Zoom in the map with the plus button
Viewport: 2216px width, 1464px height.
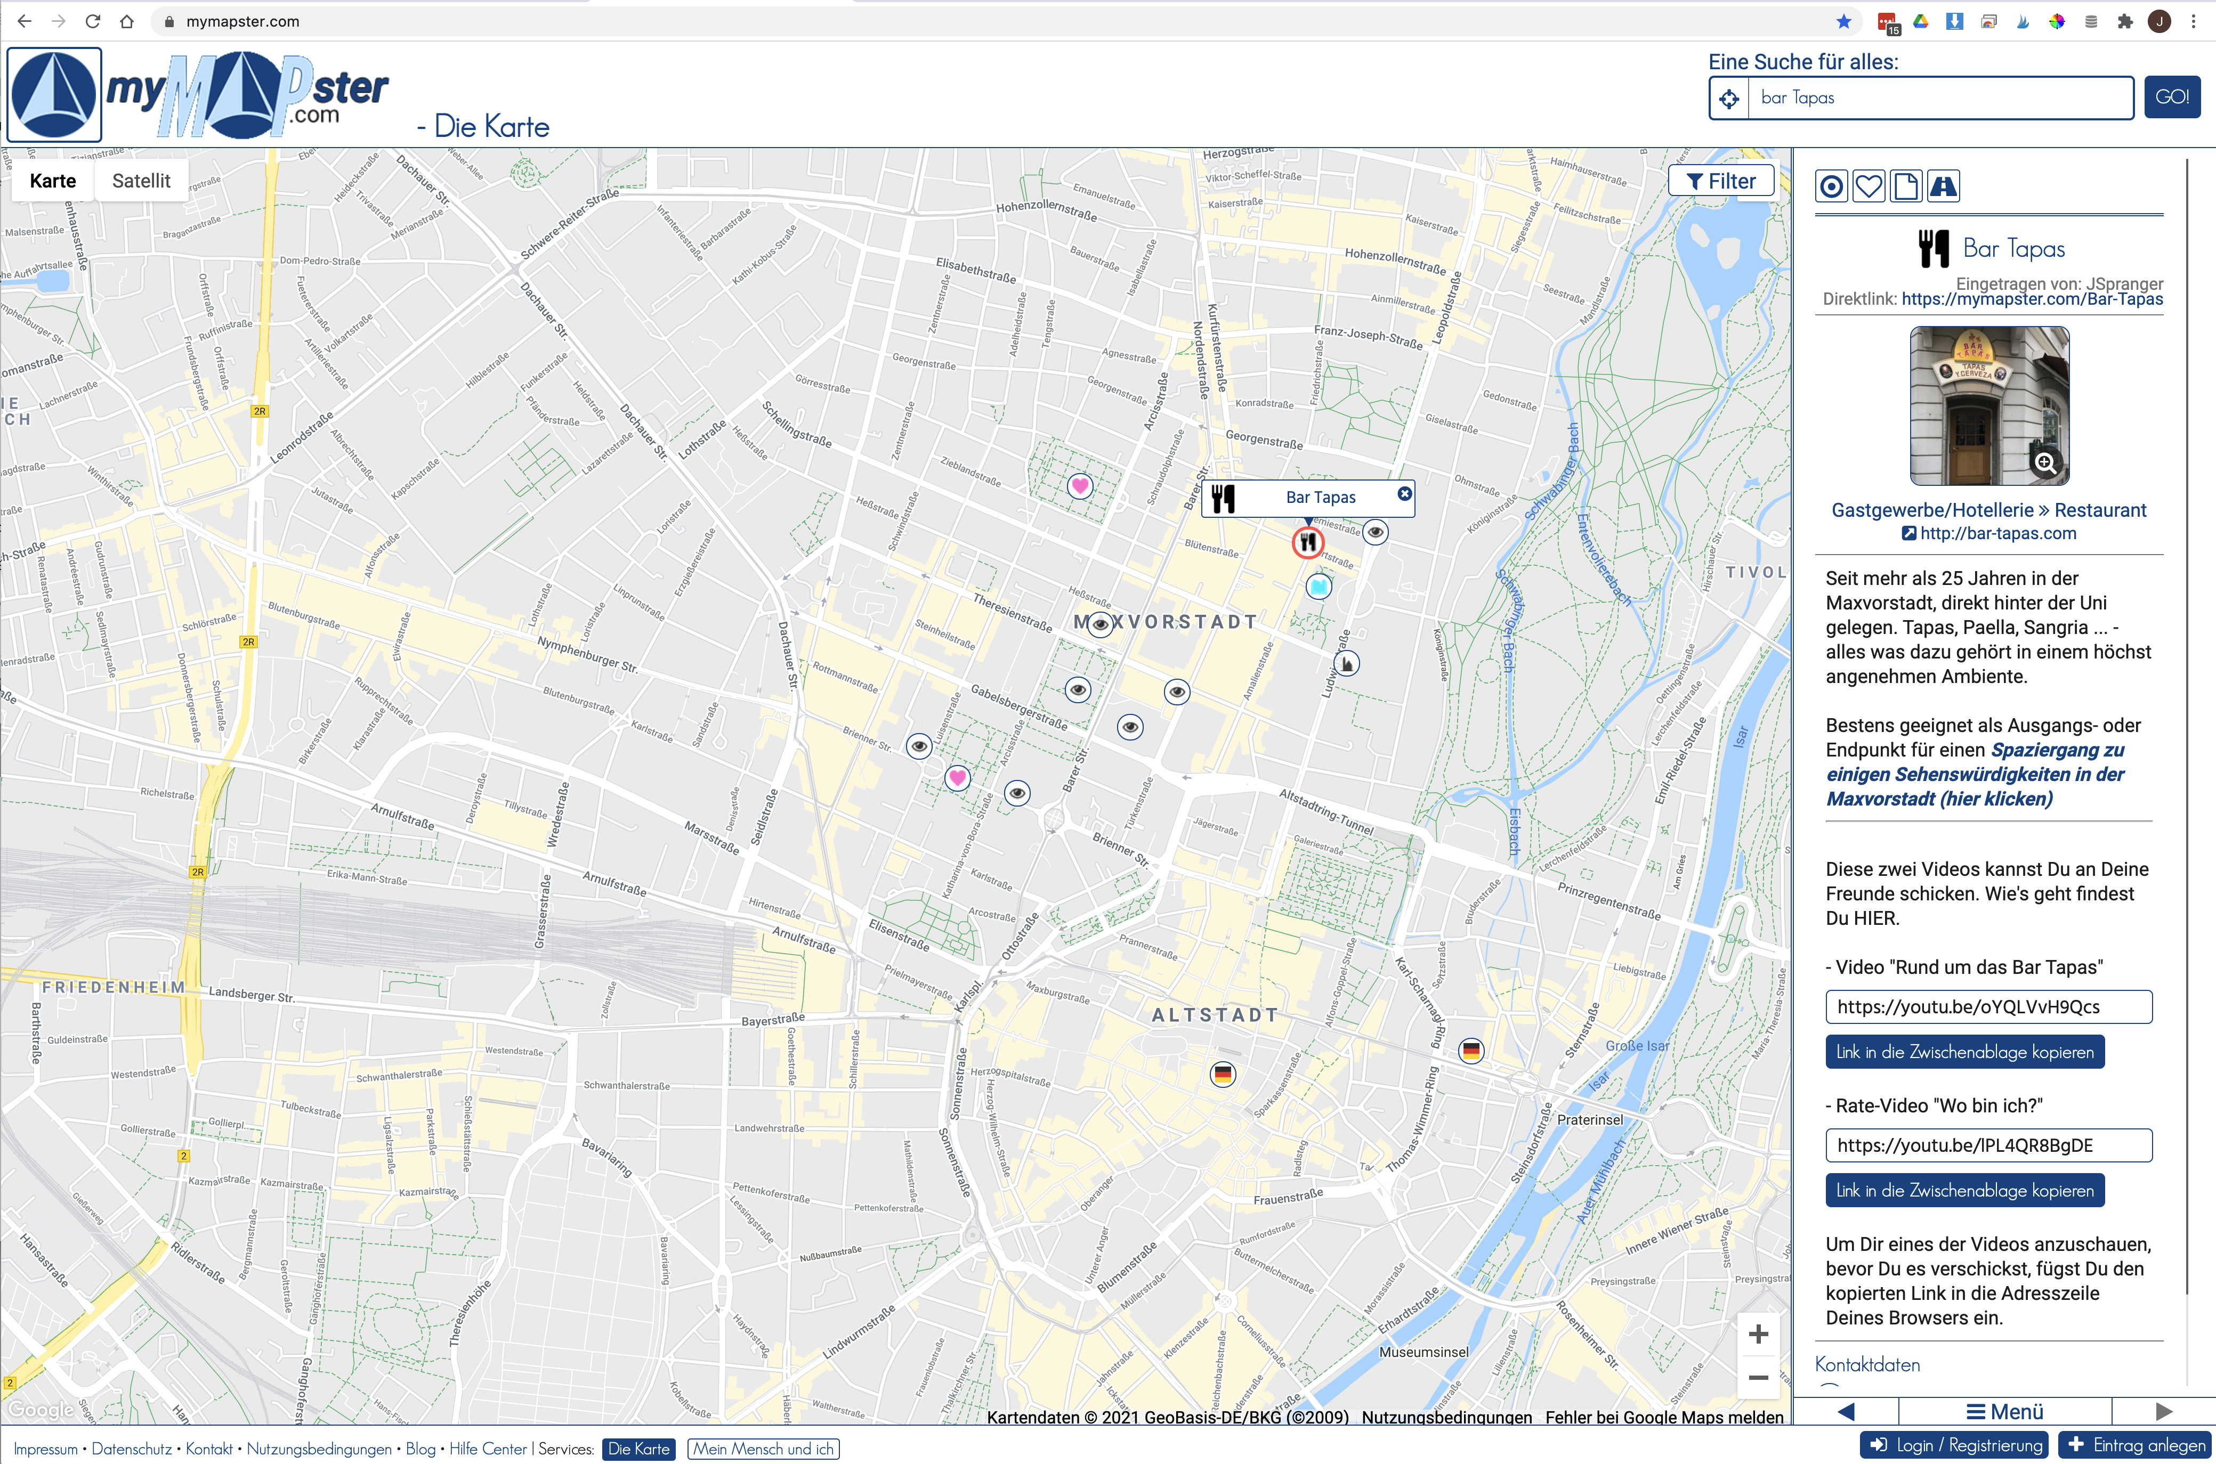(x=1758, y=1334)
